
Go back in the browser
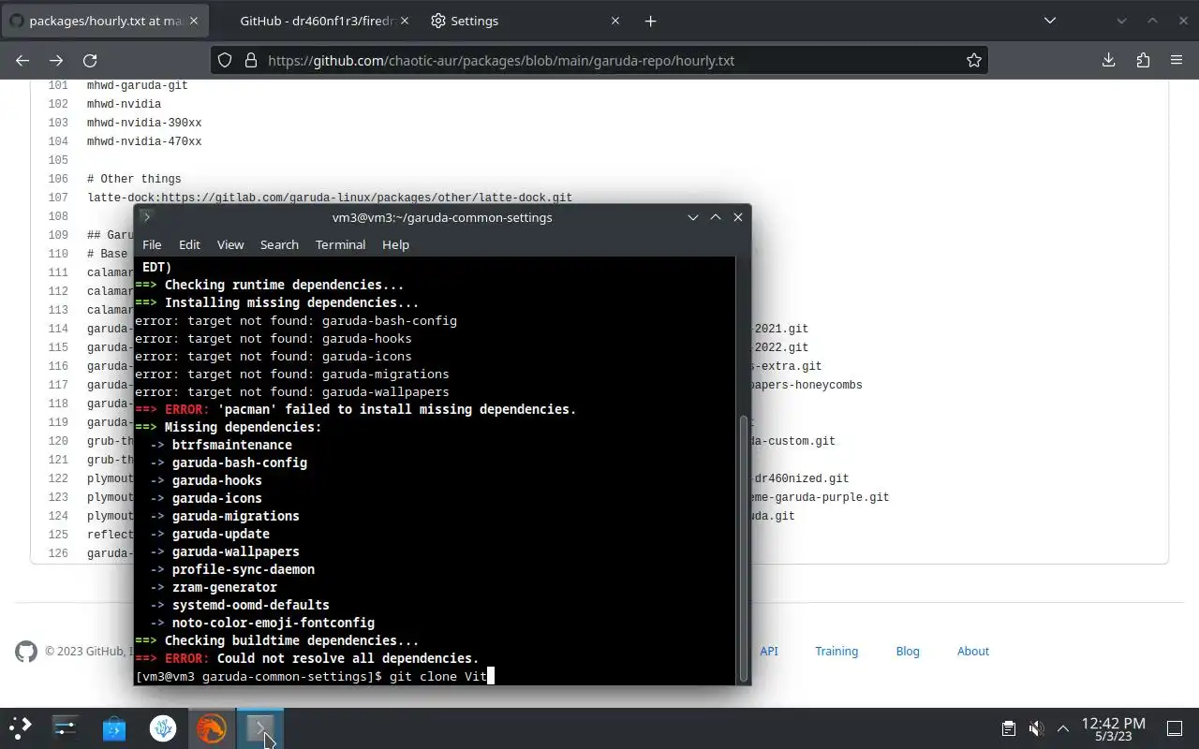pyautogui.click(x=22, y=60)
